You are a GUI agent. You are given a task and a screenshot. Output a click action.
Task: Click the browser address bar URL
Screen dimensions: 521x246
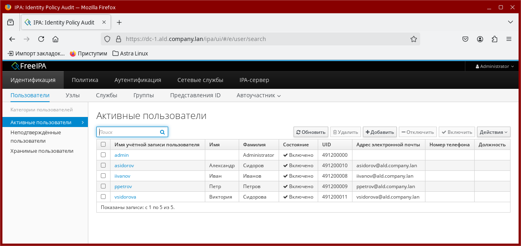click(196, 39)
